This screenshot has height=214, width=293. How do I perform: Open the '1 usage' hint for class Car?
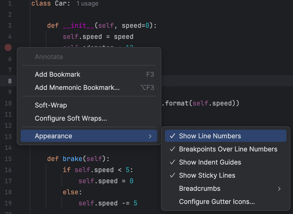[87, 4]
